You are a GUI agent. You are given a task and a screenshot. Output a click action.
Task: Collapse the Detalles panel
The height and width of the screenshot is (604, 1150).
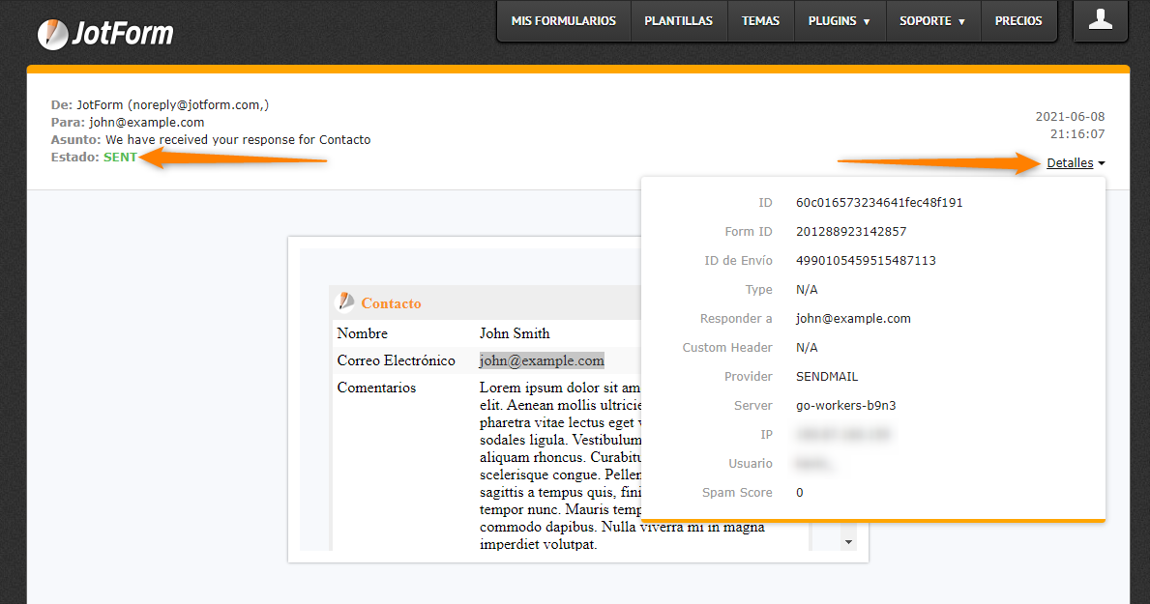tap(1075, 163)
